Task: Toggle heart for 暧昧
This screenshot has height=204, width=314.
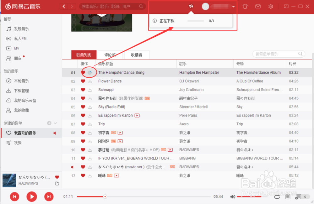Action: pos(83,175)
